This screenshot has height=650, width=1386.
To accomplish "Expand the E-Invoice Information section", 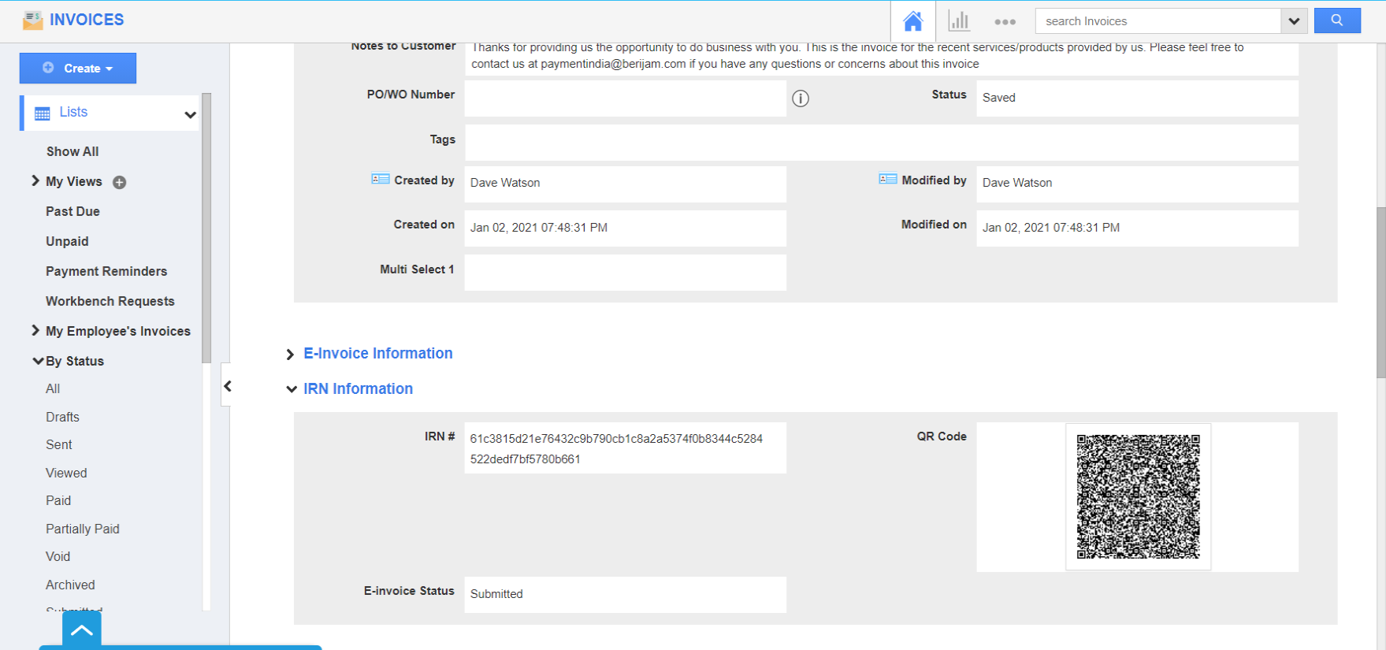I will click(291, 355).
